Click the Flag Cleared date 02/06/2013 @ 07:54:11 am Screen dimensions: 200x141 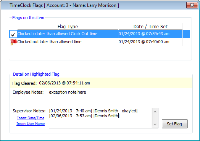(x=65, y=83)
